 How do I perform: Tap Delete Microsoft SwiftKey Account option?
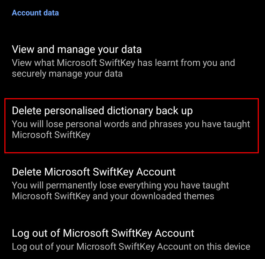click(94, 172)
